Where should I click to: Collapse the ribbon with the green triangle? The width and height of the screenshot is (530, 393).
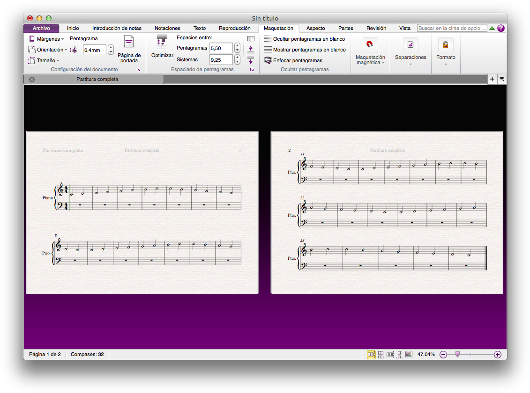click(492, 29)
